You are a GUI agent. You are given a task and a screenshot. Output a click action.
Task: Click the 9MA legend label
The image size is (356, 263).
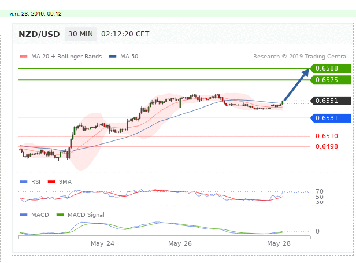[x=65, y=181]
